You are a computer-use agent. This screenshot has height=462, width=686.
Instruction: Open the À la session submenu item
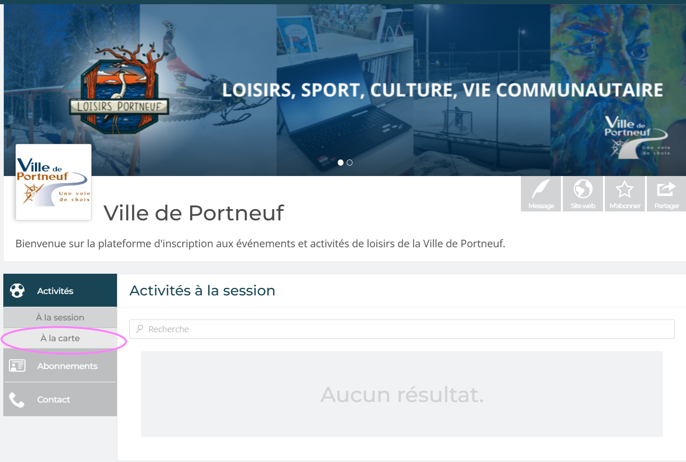60,318
